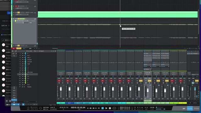Switch to グループ tab in channel list

(36, 51)
